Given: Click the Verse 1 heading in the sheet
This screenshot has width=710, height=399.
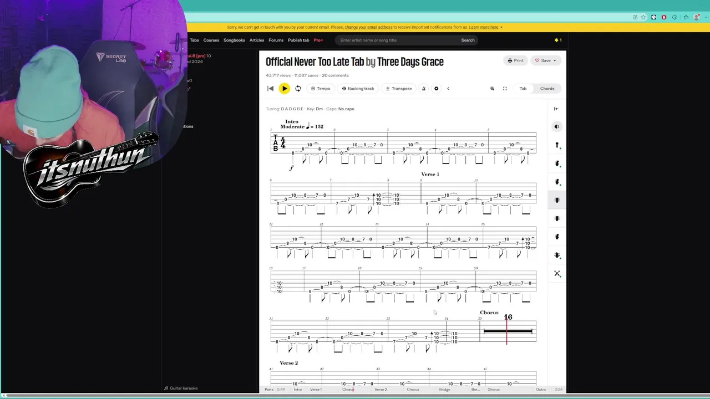Looking at the screenshot, I should click(430, 174).
